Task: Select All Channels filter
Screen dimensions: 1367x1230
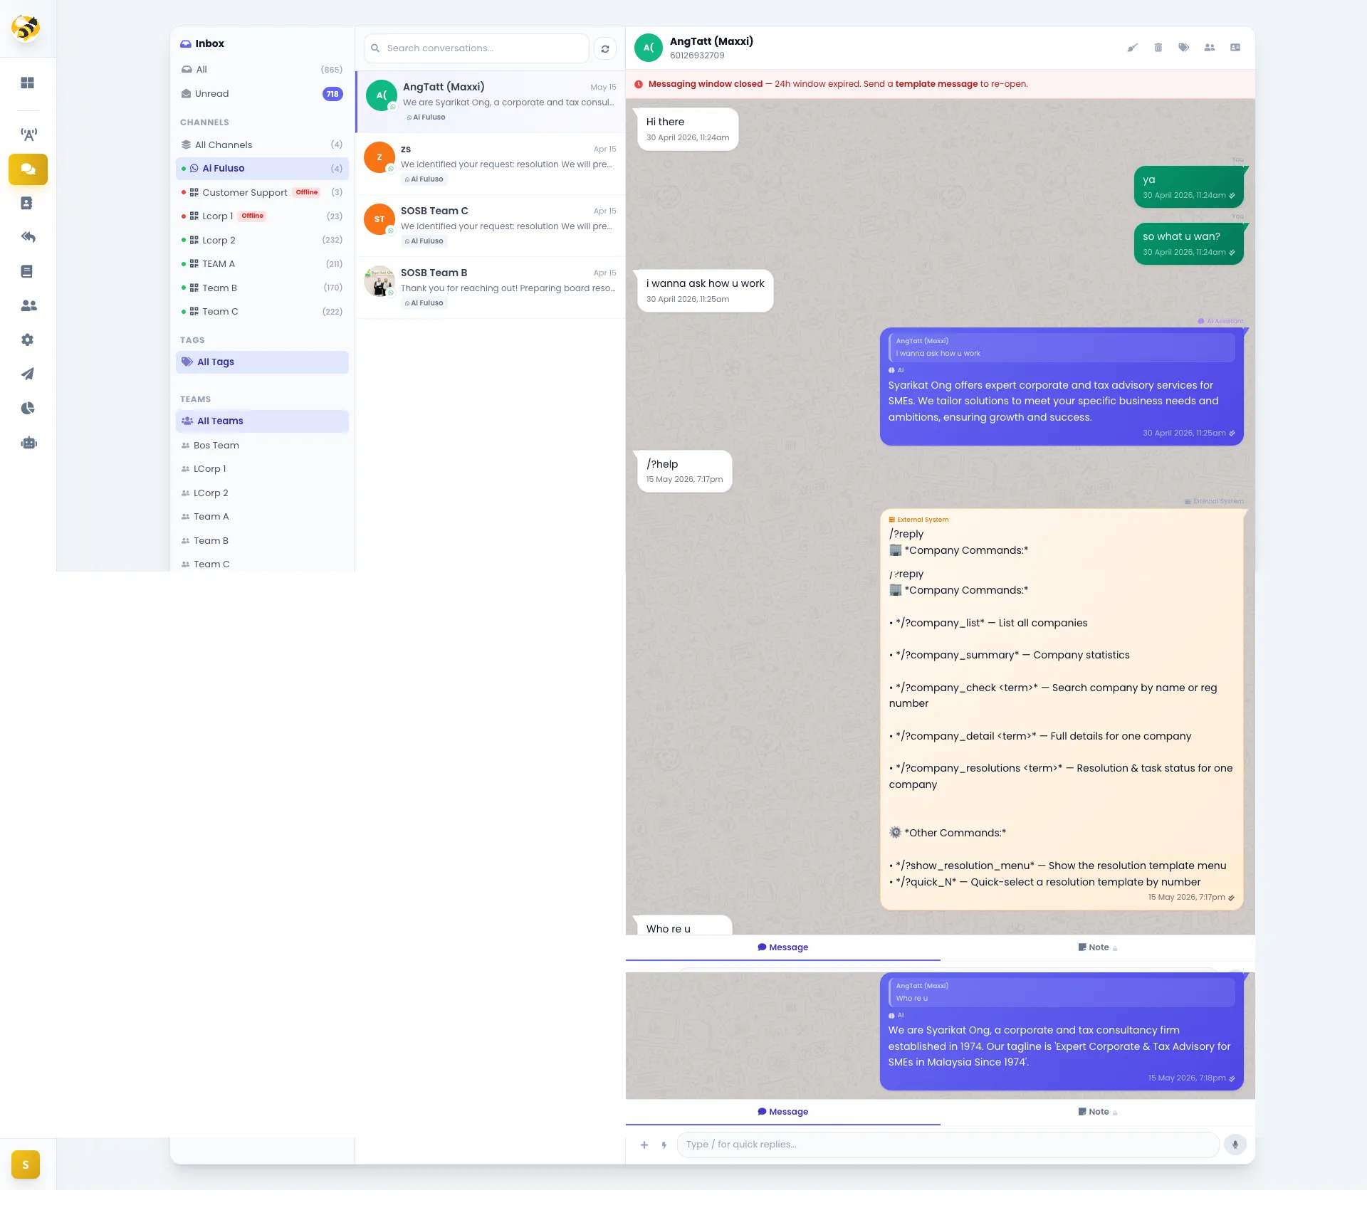Action: [x=262, y=144]
